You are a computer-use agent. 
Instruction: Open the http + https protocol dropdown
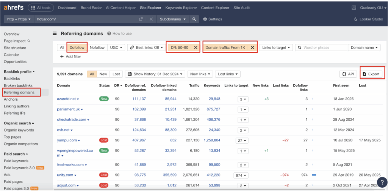[19, 19]
